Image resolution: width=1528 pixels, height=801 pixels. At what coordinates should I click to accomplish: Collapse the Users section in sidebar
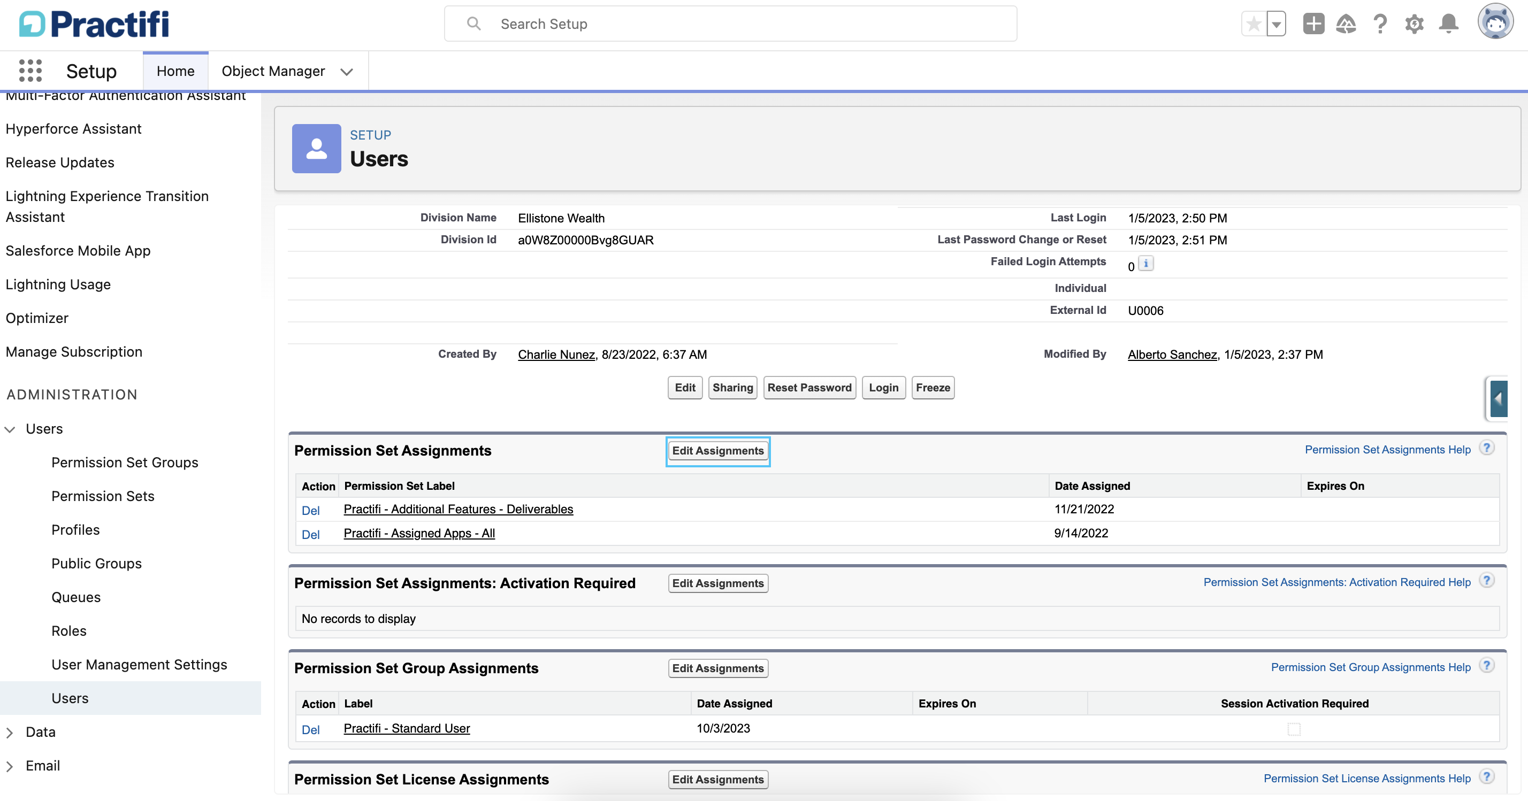pos(10,429)
